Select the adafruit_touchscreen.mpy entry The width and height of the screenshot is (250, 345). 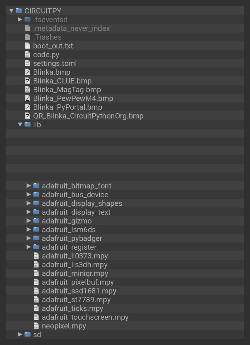85,317
